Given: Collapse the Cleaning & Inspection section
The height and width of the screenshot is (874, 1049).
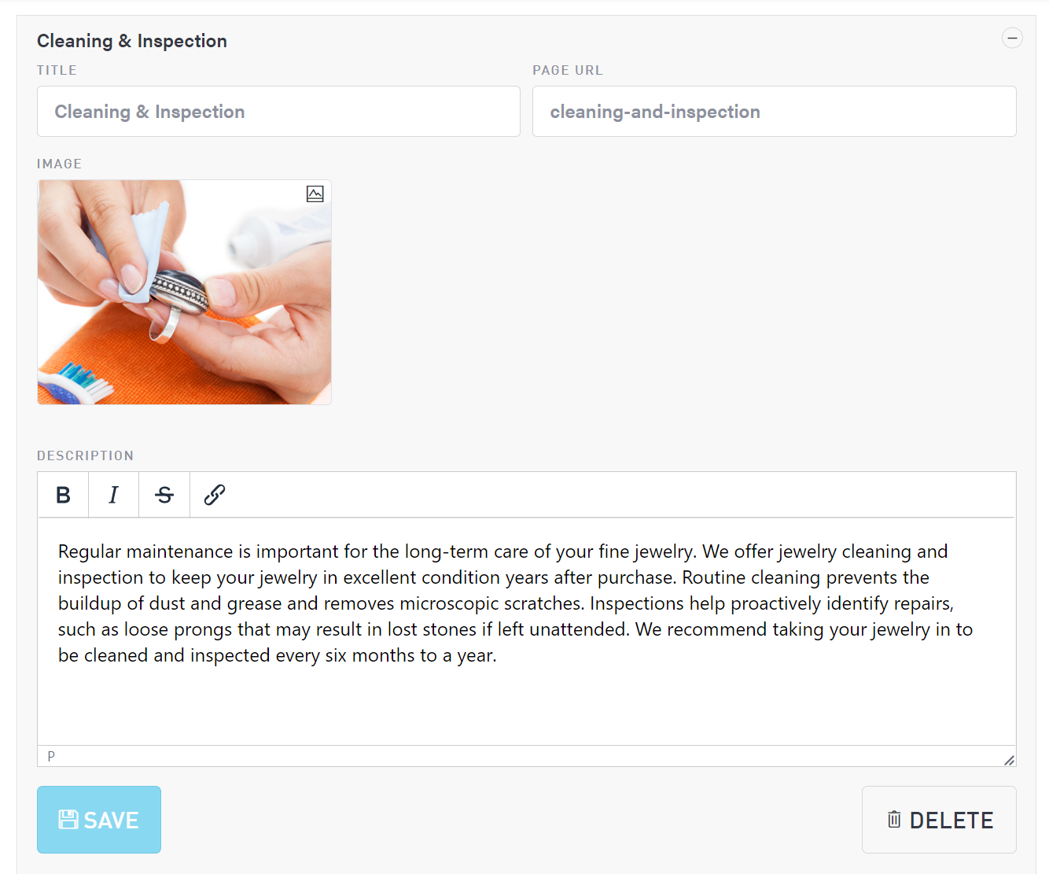Looking at the screenshot, I should tap(1012, 38).
